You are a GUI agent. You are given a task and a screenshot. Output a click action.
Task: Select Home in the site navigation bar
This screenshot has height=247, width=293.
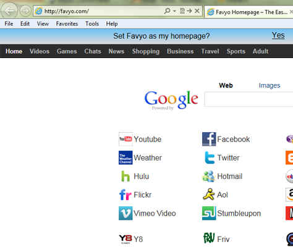click(x=14, y=51)
